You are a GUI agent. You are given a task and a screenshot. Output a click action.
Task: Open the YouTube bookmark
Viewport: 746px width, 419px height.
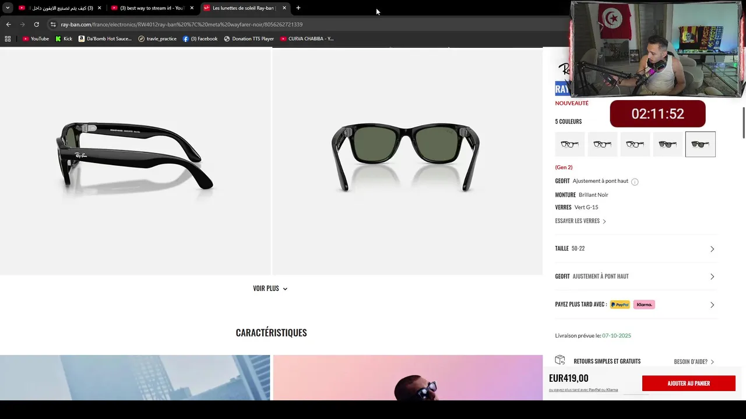pos(36,39)
